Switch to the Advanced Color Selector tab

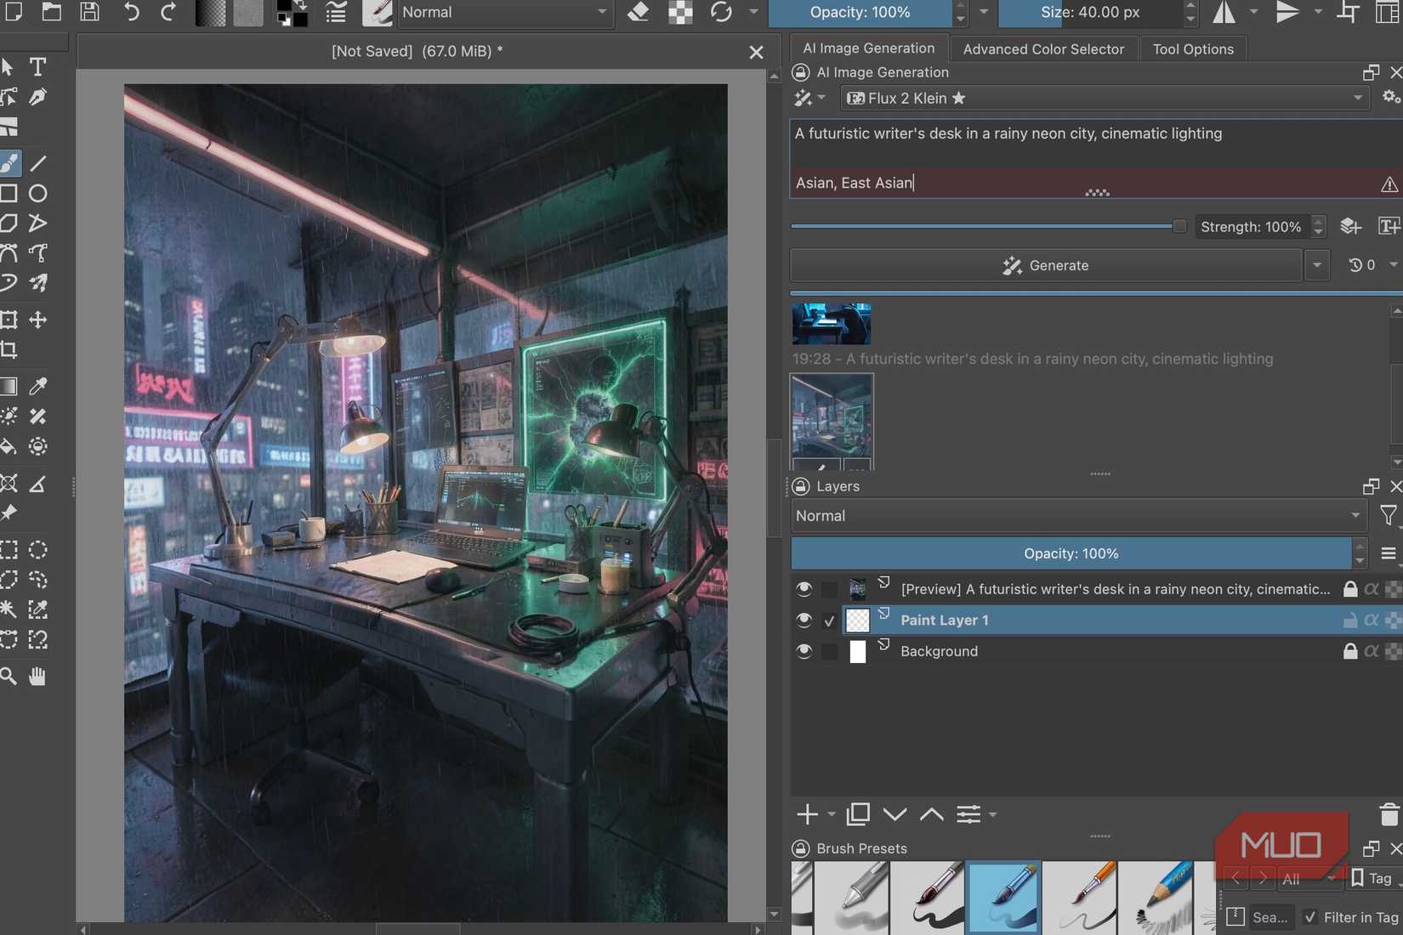[1043, 48]
